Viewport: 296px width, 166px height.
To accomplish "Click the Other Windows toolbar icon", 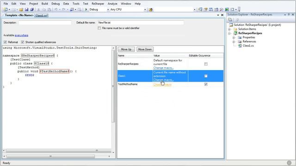I will tap(232, 9).
